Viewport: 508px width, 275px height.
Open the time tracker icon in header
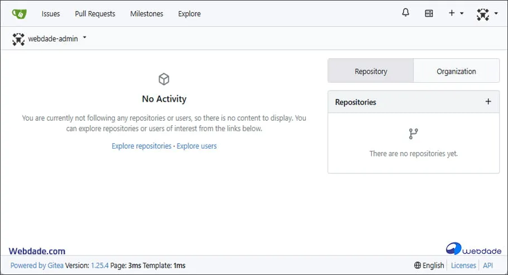point(429,13)
